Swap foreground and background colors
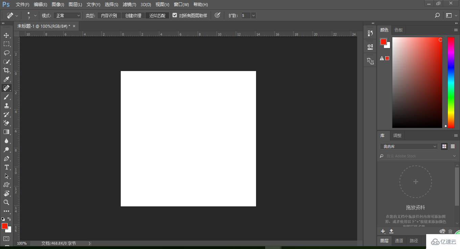Screen dimensions: 460x249 9,219
